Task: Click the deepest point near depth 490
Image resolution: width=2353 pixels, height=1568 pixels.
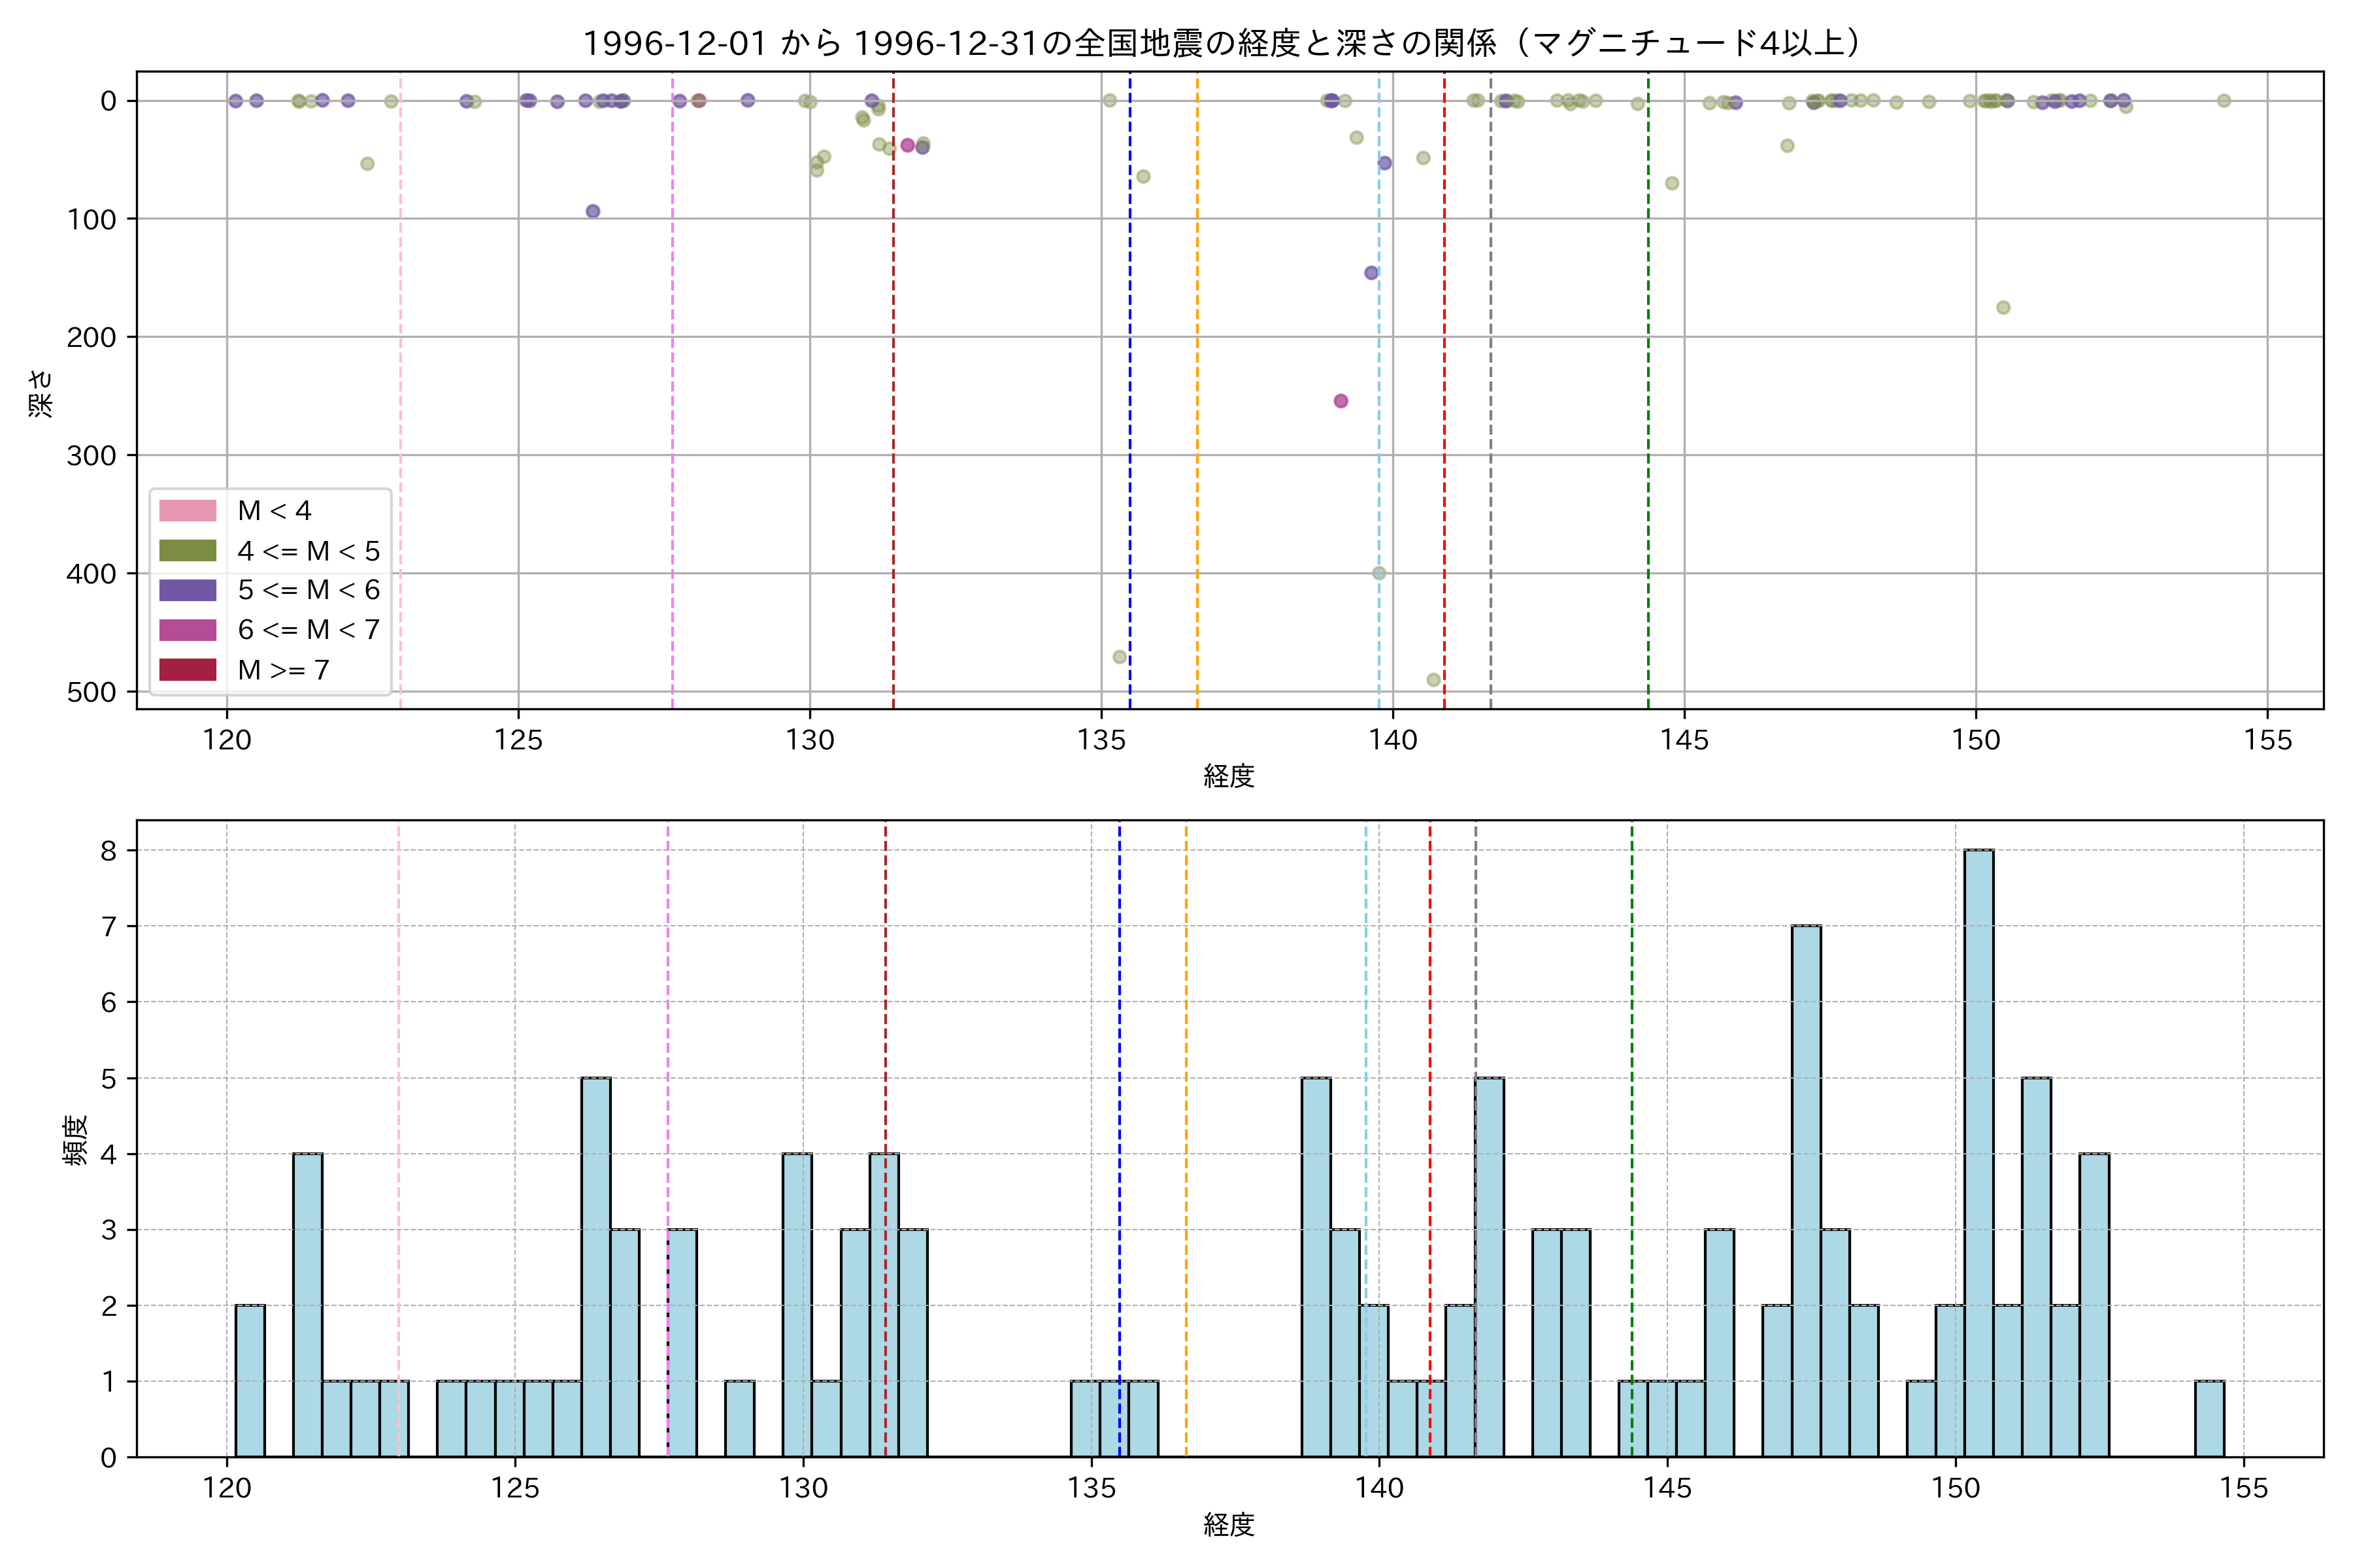Action: (x=1433, y=680)
